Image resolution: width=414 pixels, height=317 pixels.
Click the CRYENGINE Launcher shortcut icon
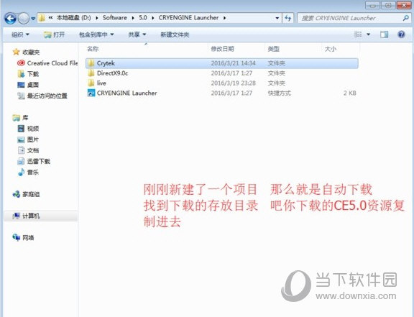coord(91,93)
